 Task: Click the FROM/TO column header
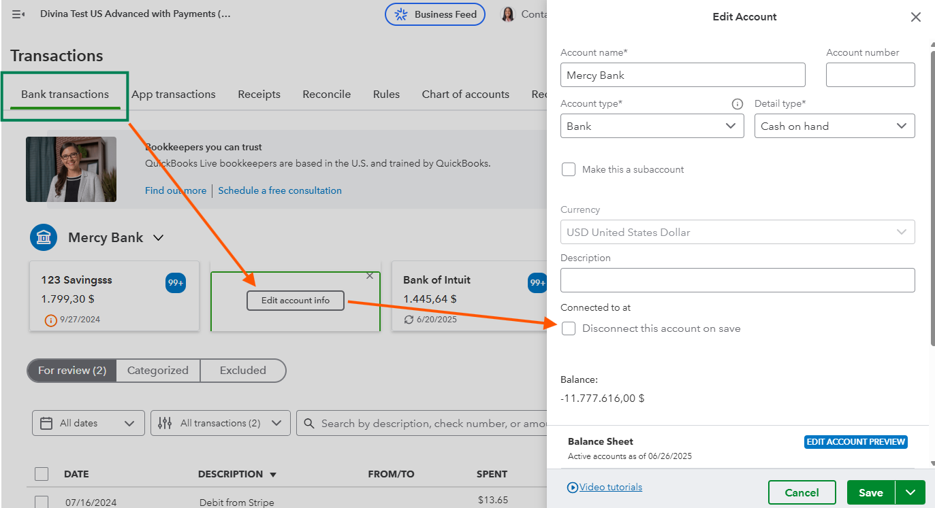[391, 474]
